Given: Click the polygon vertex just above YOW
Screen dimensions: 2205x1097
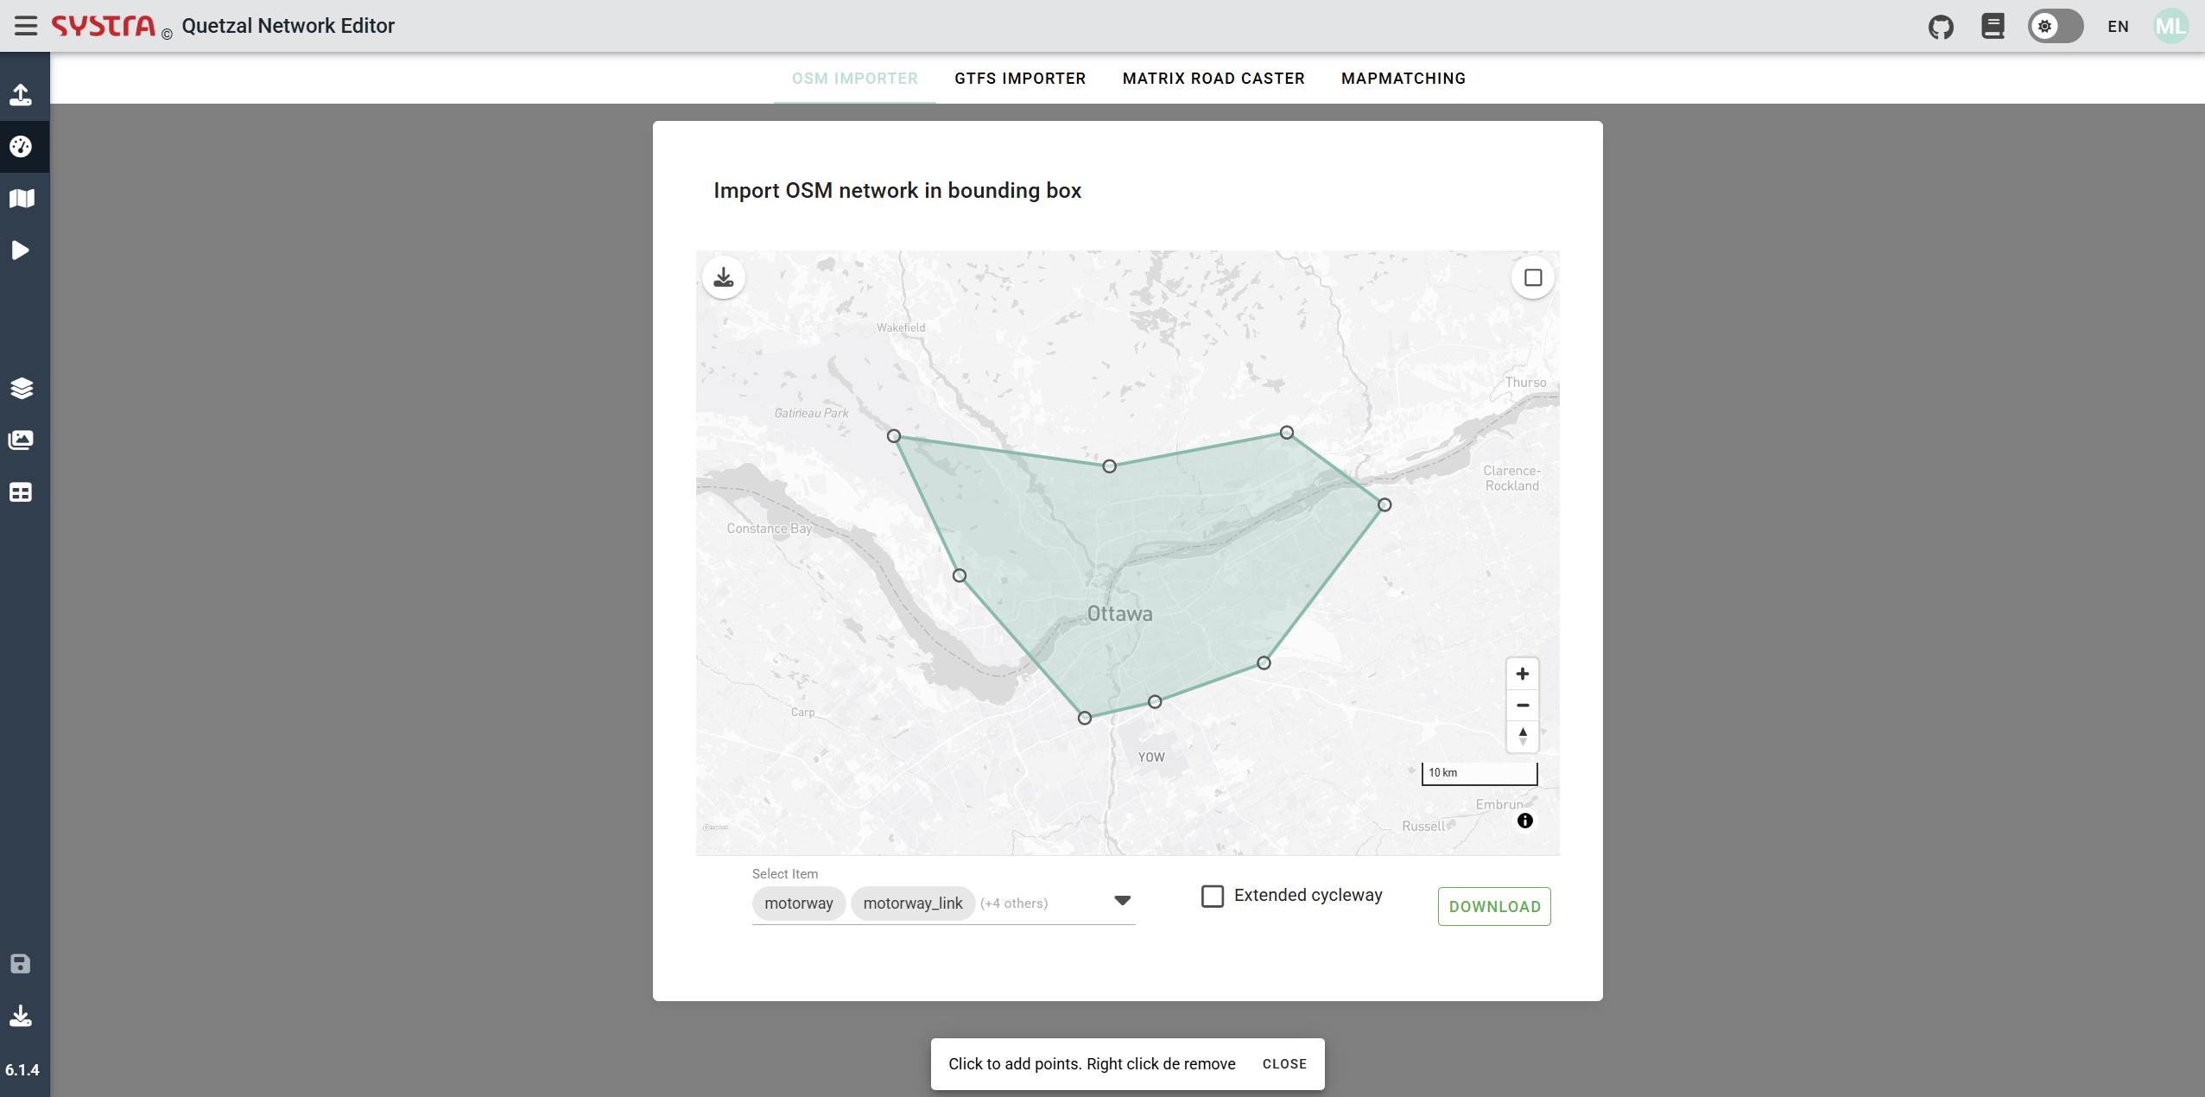Looking at the screenshot, I should [1155, 701].
